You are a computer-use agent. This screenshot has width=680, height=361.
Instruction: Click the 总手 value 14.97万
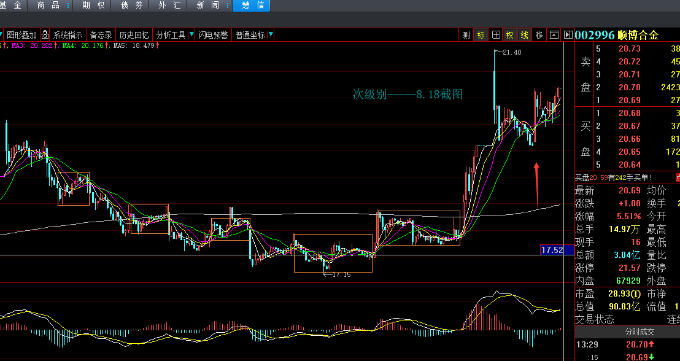click(x=625, y=229)
